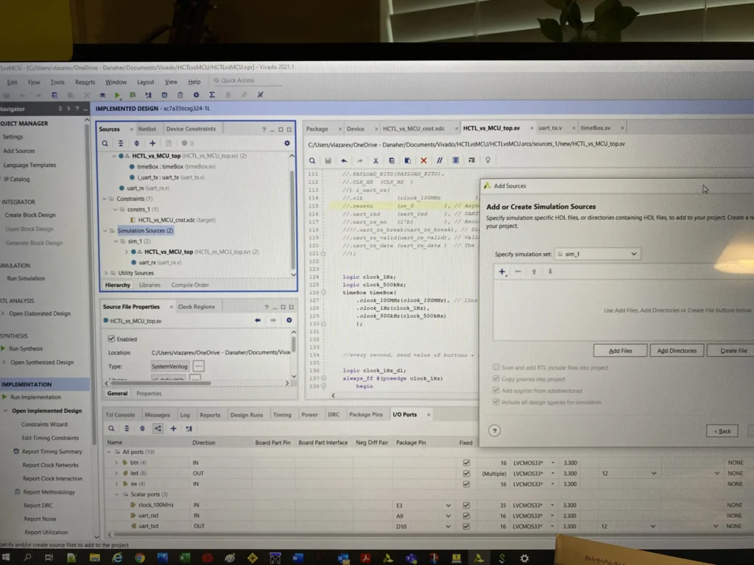
Task: Open Word from the Windows taskbar
Action: click(x=297, y=558)
